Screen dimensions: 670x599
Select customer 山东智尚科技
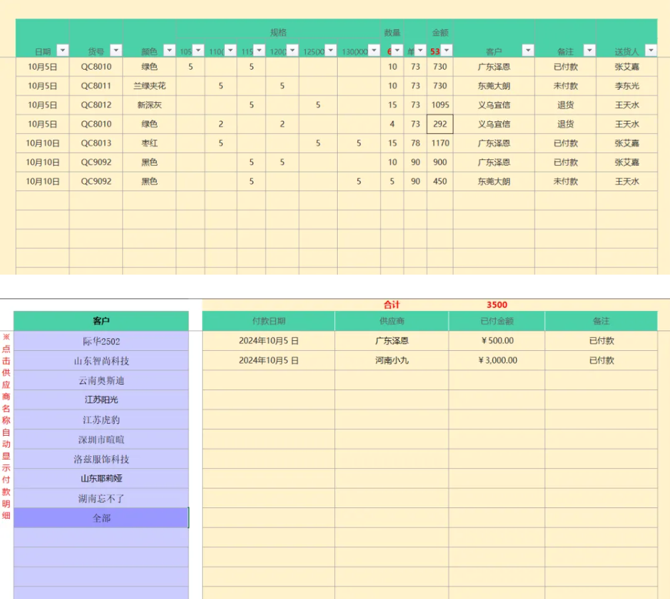101,361
